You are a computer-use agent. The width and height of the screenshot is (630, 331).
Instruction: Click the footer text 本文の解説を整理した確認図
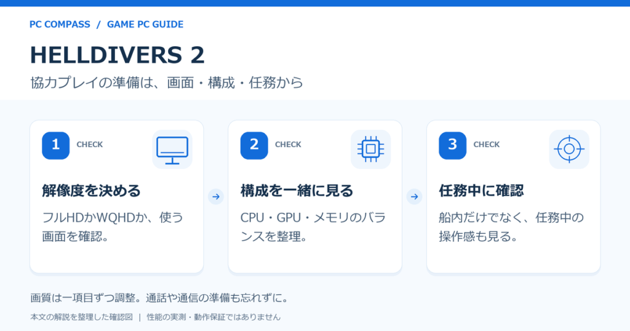82,317
